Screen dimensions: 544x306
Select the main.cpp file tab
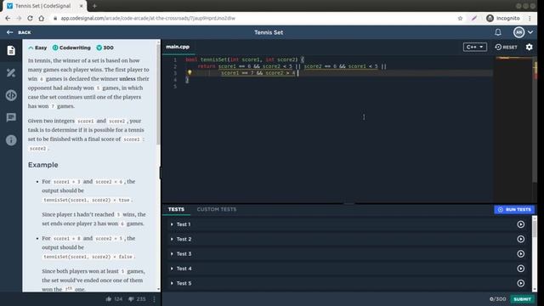pyautogui.click(x=178, y=47)
